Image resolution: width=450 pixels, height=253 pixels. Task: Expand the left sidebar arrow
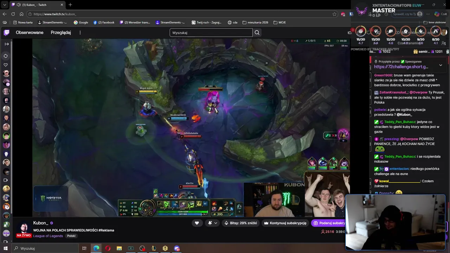(x=7, y=44)
